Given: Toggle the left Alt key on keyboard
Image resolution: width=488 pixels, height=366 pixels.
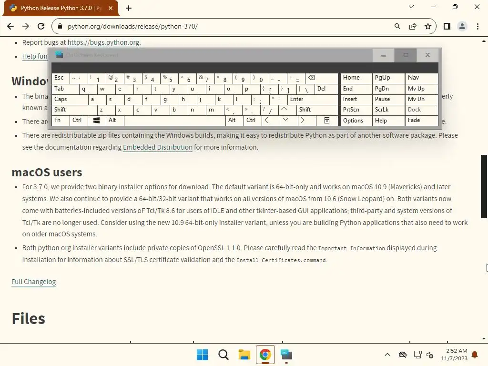Looking at the screenshot, I should click(115, 121).
